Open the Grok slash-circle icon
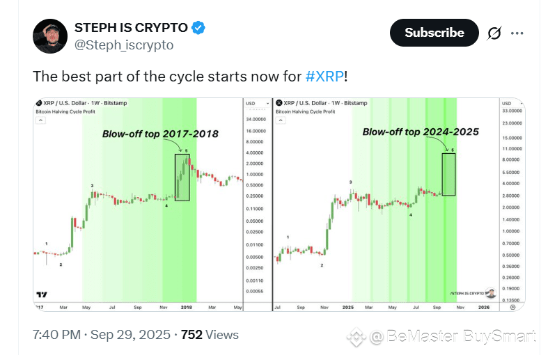 pyautogui.click(x=494, y=33)
